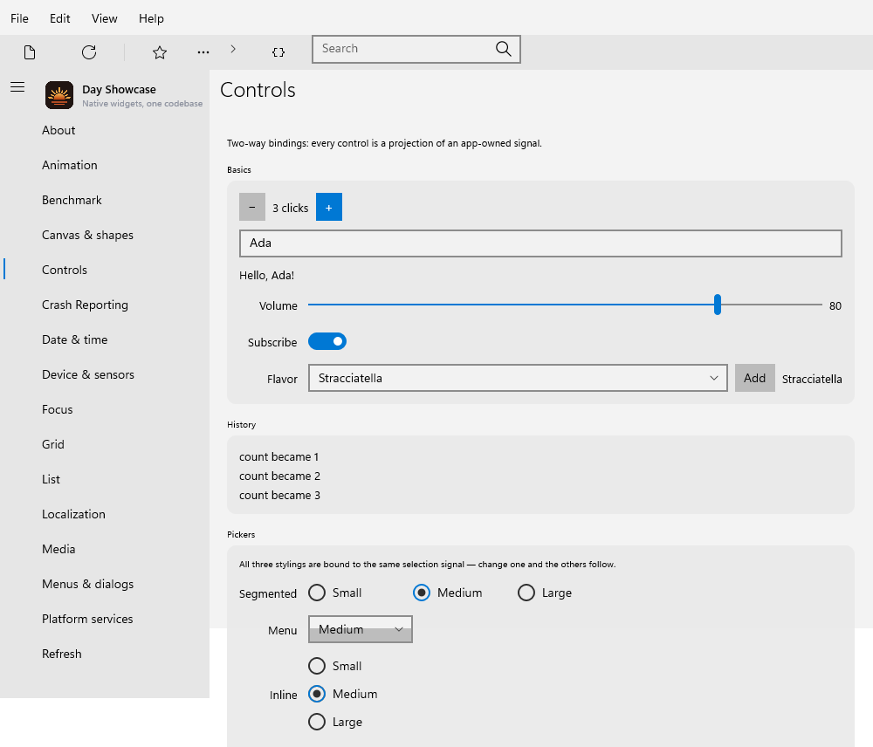Select Medium in Inline picker
Screen dimensions: 873x747
[x=343, y=694]
